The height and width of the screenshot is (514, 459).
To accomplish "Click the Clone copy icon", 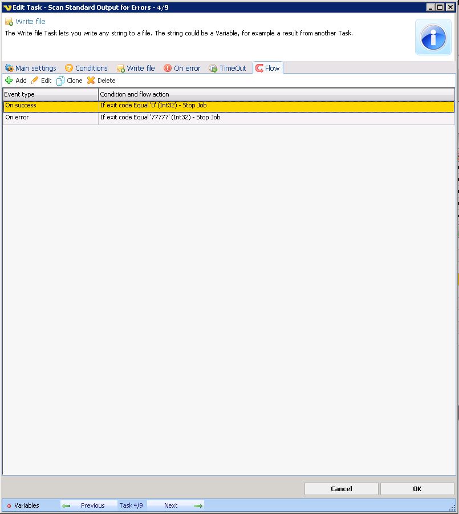I will [60, 81].
